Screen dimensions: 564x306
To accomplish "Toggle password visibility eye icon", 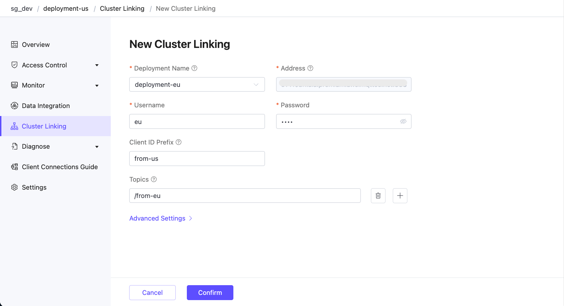I will [x=403, y=121].
